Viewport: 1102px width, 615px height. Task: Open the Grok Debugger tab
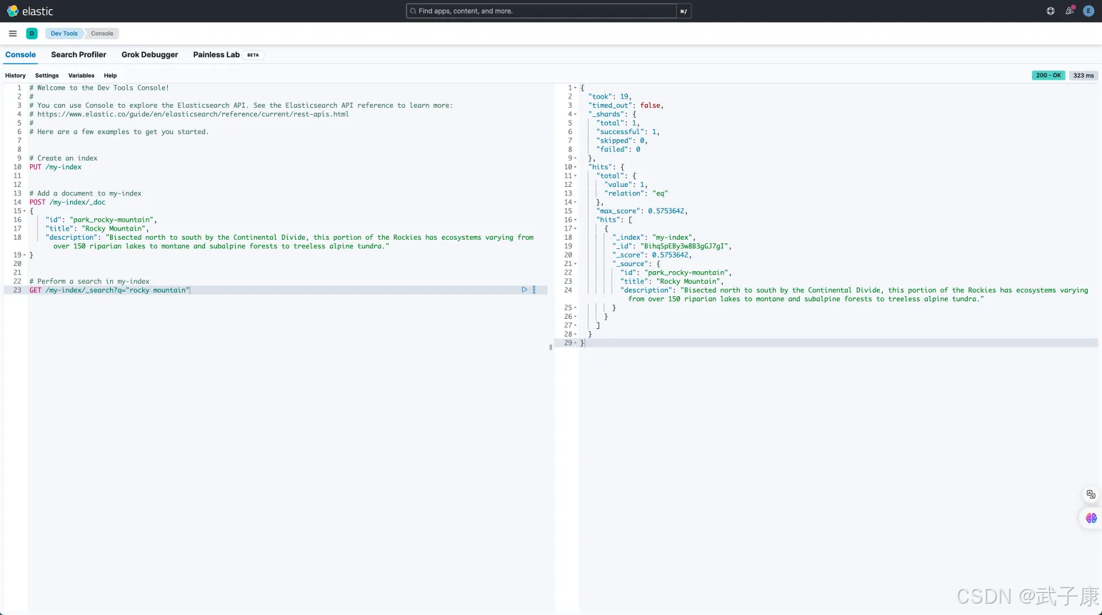tap(150, 55)
